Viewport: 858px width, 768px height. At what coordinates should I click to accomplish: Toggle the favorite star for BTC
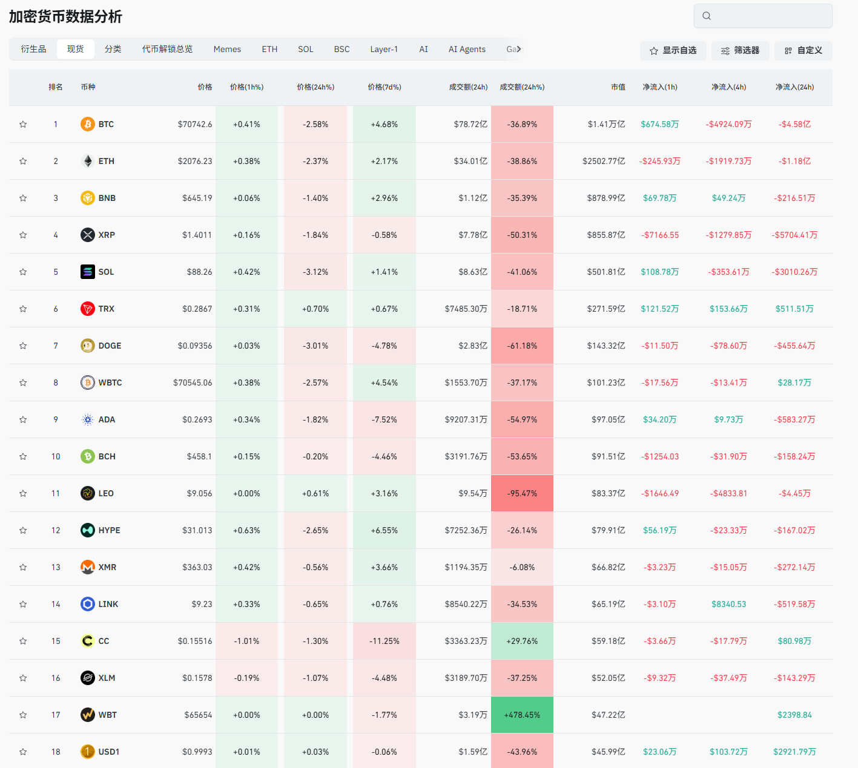[23, 124]
